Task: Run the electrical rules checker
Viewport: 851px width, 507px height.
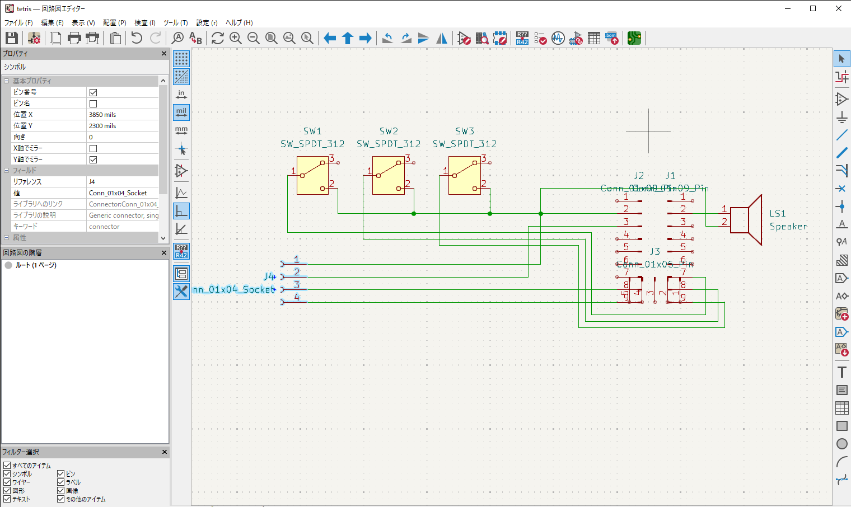Action: click(x=540, y=38)
